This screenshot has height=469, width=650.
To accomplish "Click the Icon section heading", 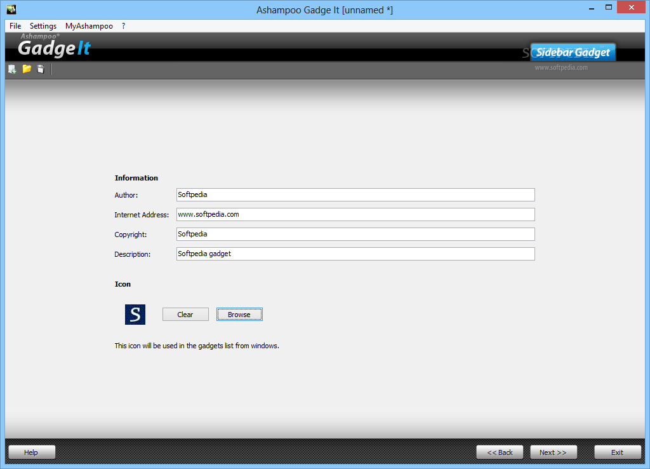I will 123,284.
